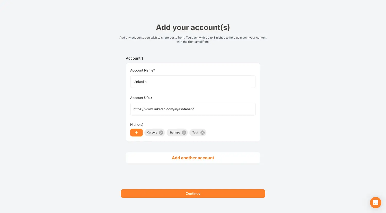Click the Niche(s) label

coord(137,125)
